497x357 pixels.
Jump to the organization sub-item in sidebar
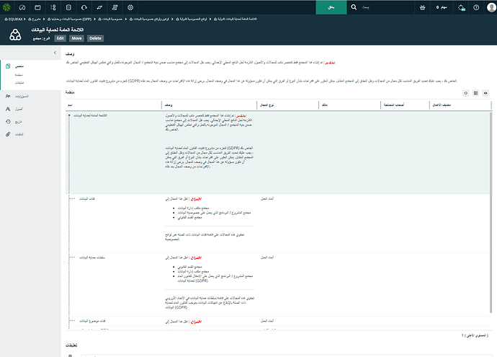coord(19,75)
